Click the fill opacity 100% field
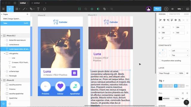This screenshot has width=191, height=107. click(177, 98)
